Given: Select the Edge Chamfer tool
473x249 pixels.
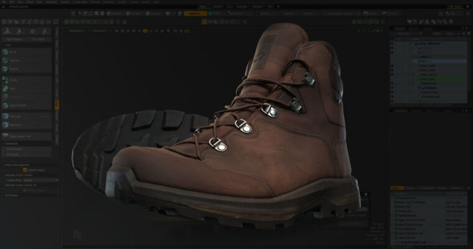Looking at the screenshot, I should 27,105.
